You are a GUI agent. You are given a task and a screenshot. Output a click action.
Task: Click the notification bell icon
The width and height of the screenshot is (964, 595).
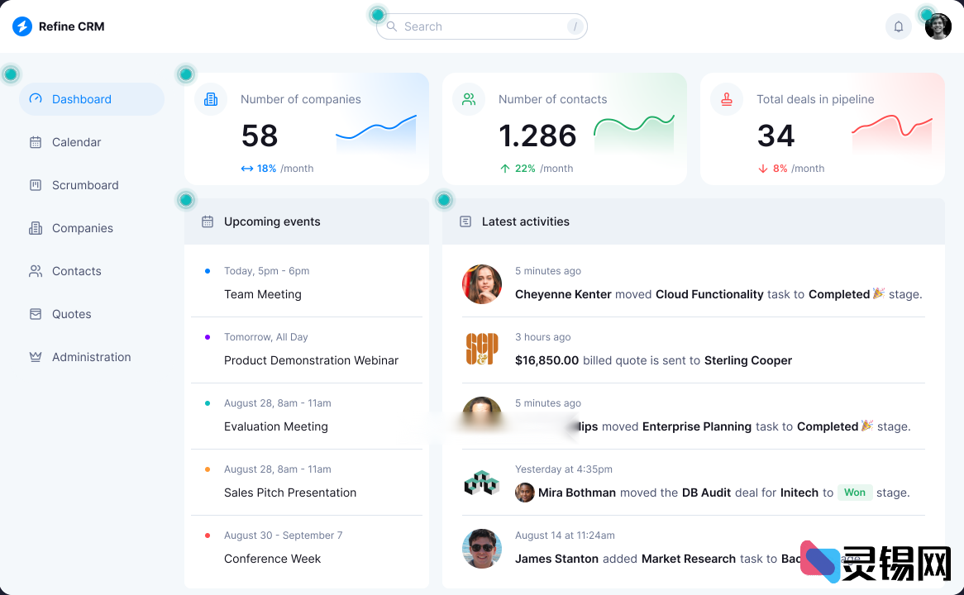pyautogui.click(x=898, y=26)
